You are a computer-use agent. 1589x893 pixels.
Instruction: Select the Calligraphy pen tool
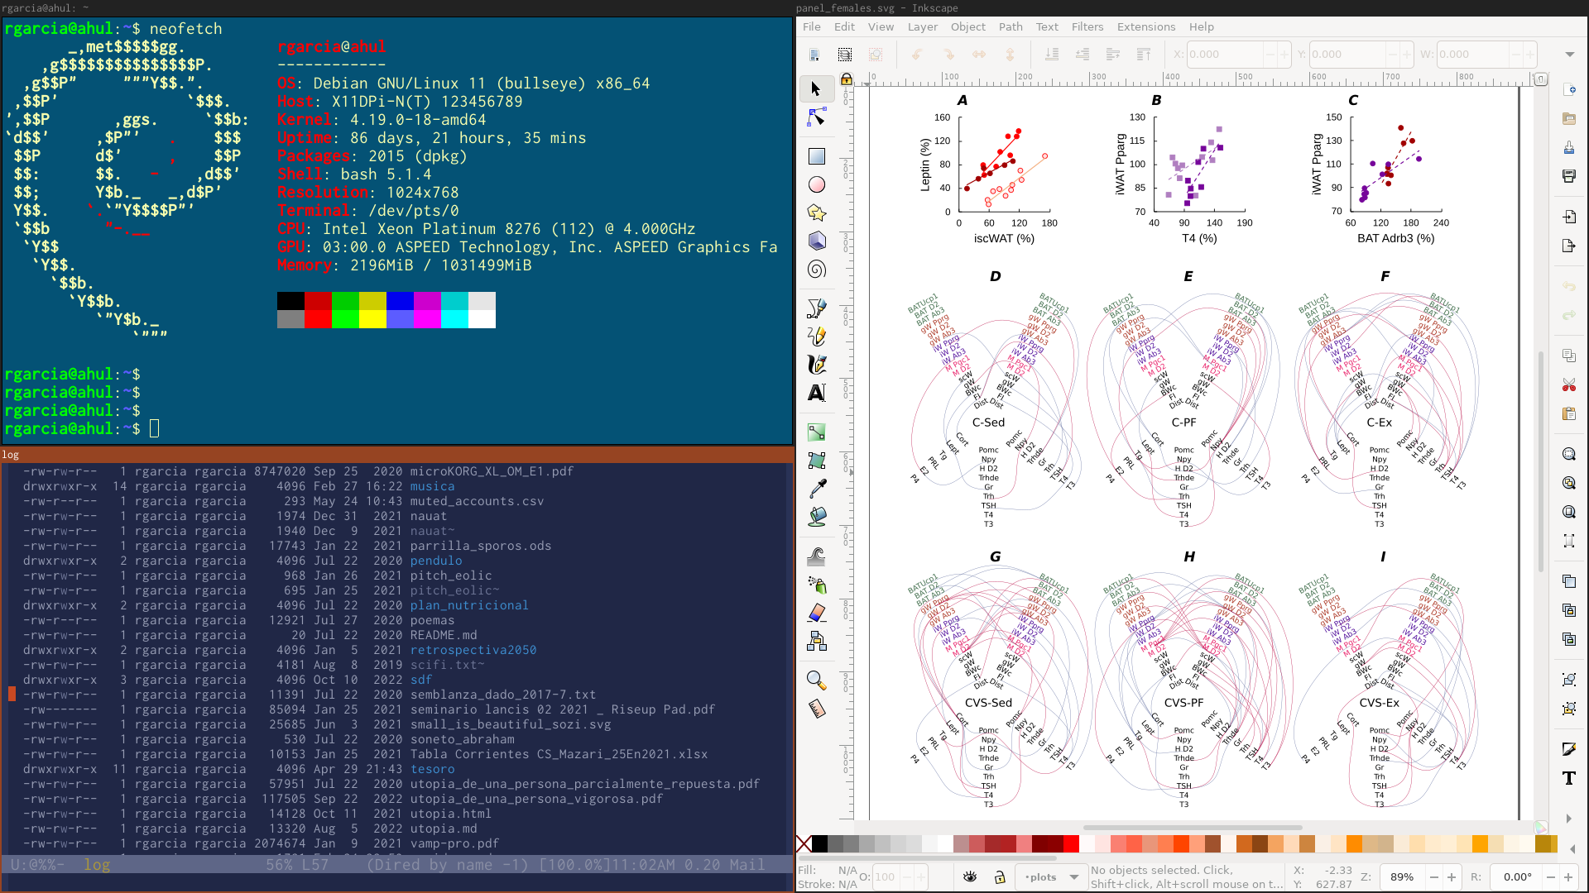pos(817,364)
